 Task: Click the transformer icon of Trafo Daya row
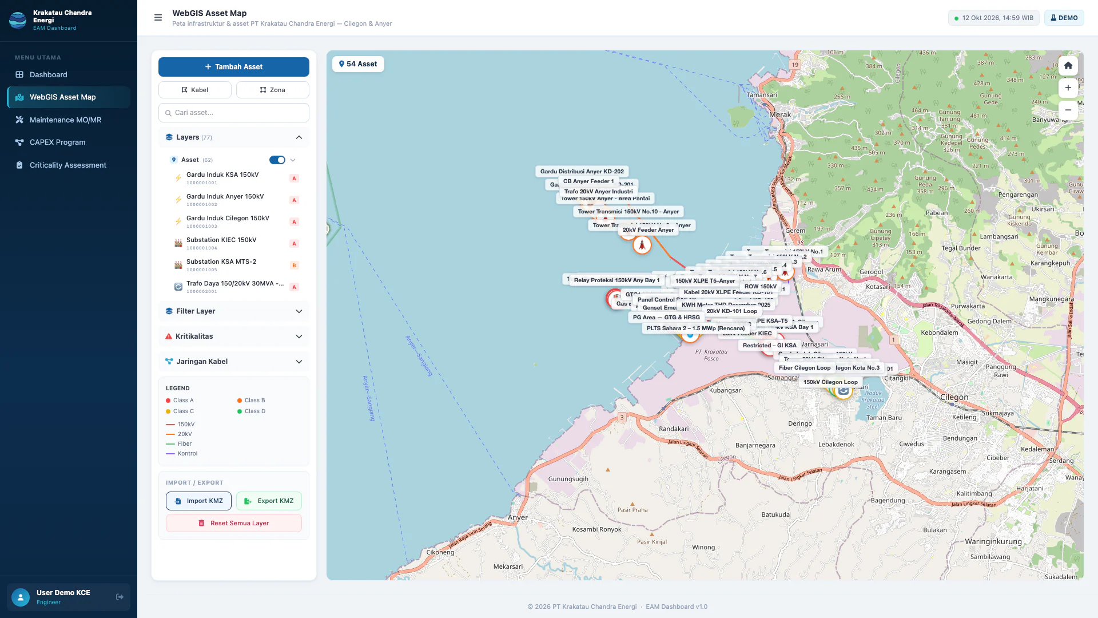coord(178,287)
